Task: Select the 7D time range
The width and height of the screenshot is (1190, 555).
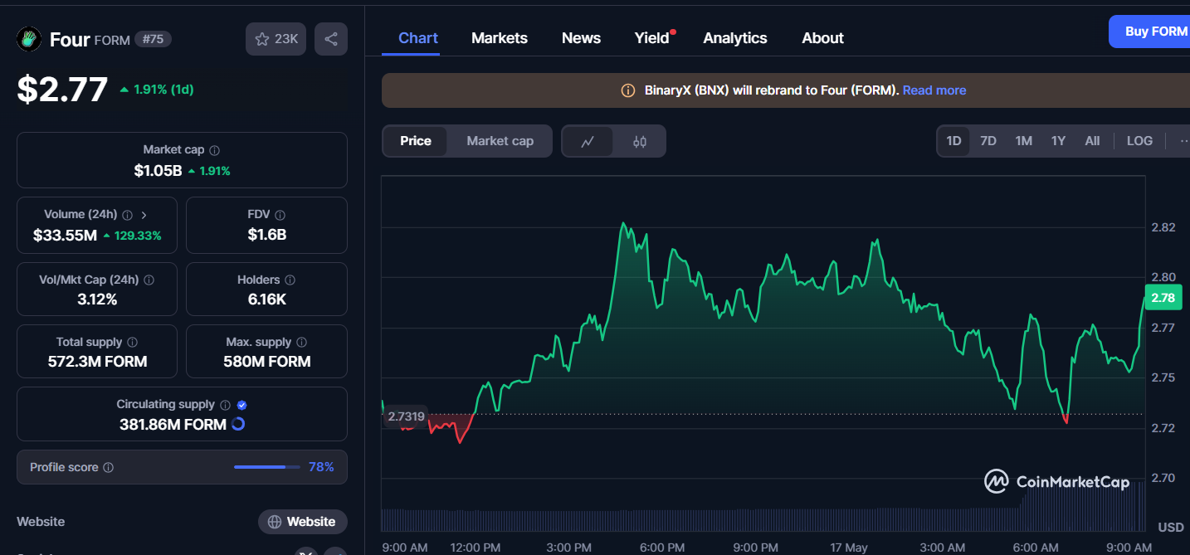Action: [988, 141]
